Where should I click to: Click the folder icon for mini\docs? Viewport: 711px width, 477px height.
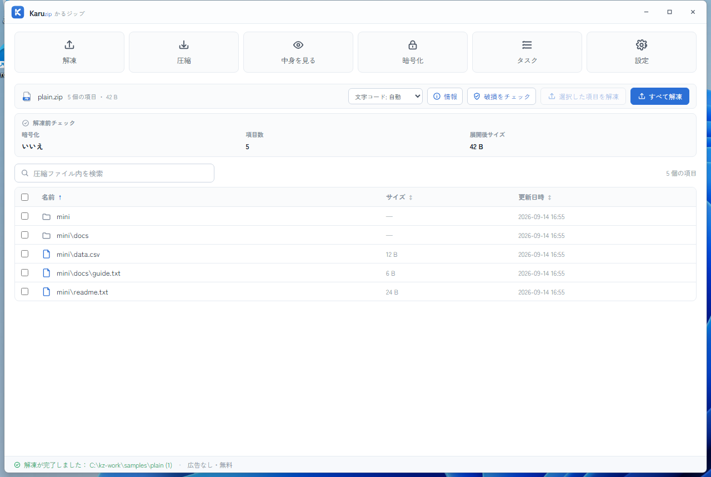[47, 236]
